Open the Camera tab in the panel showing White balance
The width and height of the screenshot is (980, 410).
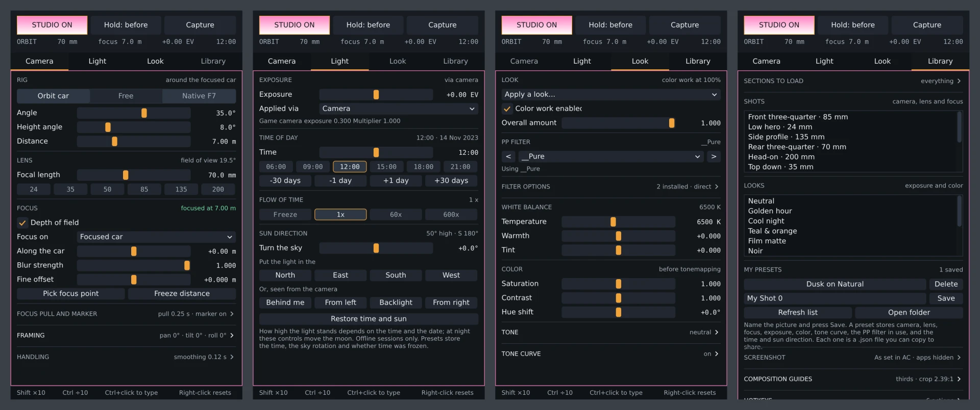524,61
